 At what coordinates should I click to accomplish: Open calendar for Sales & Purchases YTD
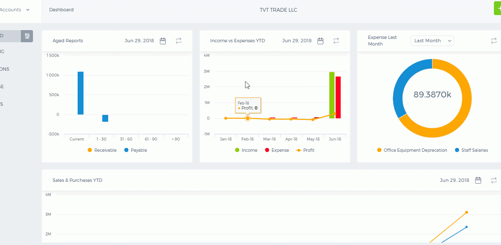point(478,180)
